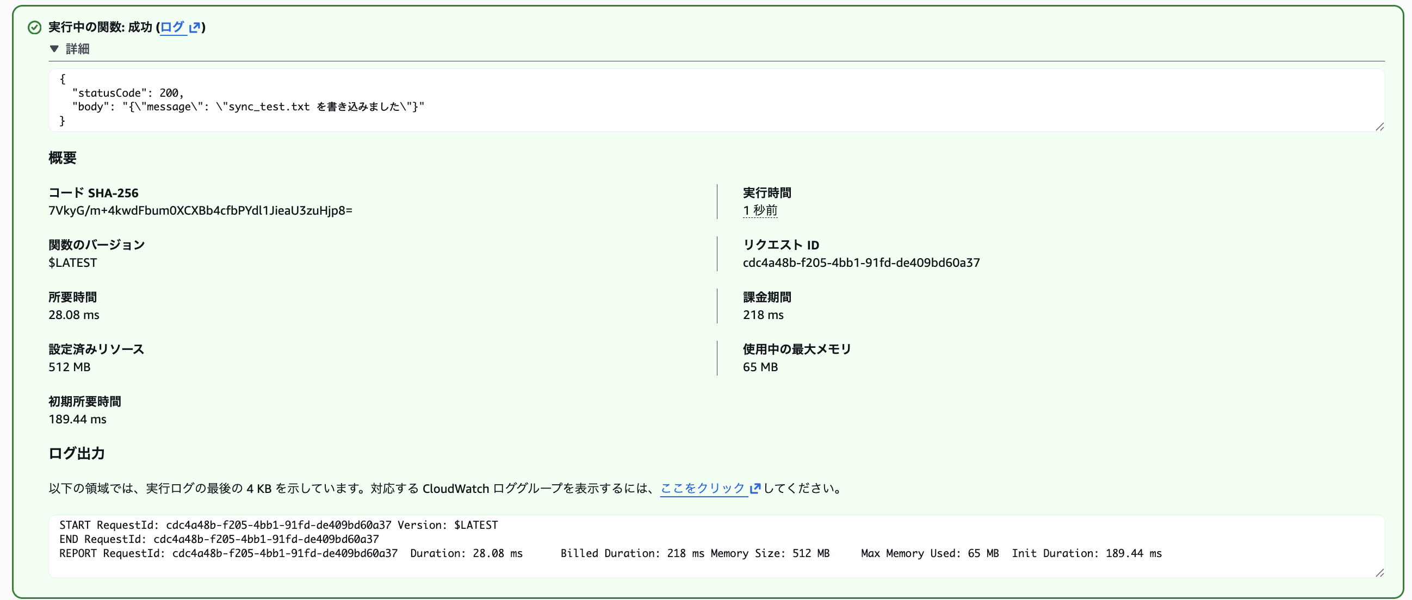Click the external link icon beside ここをクリック
The width and height of the screenshot is (1412, 600).
[756, 489]
